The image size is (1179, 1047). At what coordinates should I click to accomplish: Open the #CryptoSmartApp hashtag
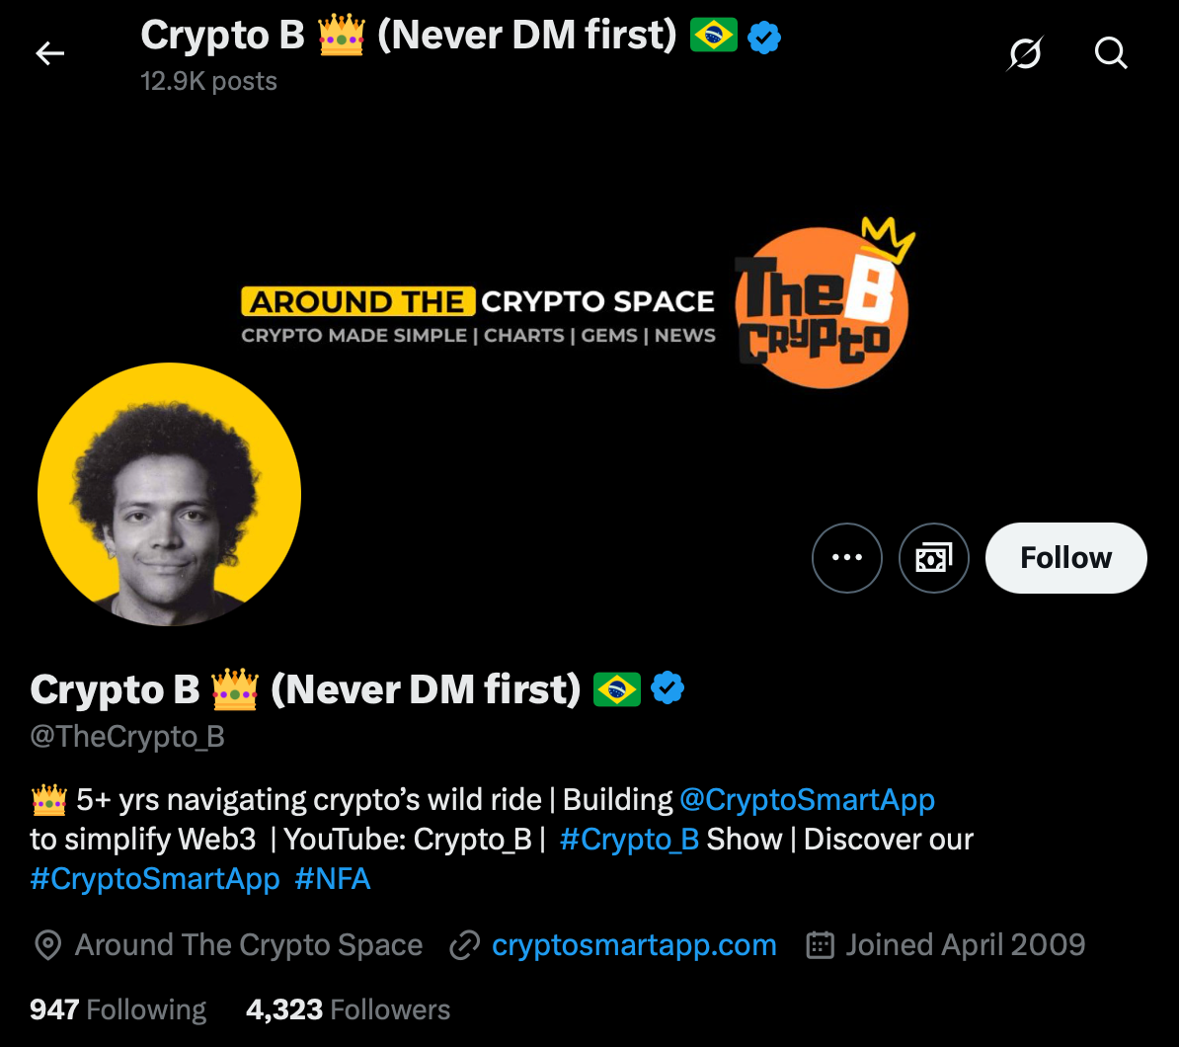tap(154, 878)
